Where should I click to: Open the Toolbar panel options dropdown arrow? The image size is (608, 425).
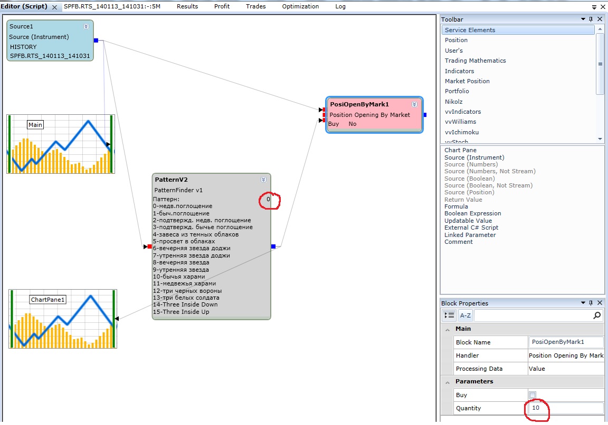tap(583, 19)
